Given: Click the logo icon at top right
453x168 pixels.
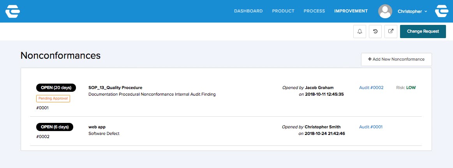Looking at the screenshot, I should click(442, 11).
